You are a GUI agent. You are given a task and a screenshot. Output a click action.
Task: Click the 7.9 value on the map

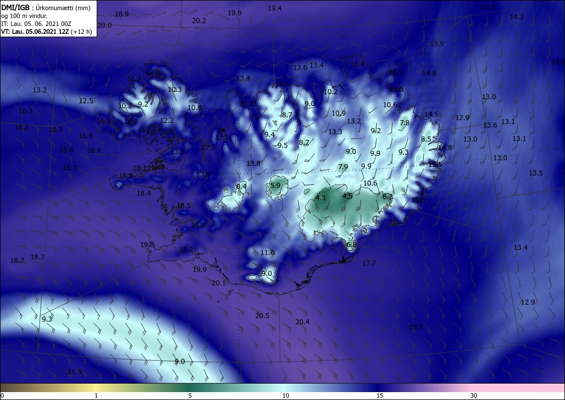pyautogui.click(x=343, y=166)
